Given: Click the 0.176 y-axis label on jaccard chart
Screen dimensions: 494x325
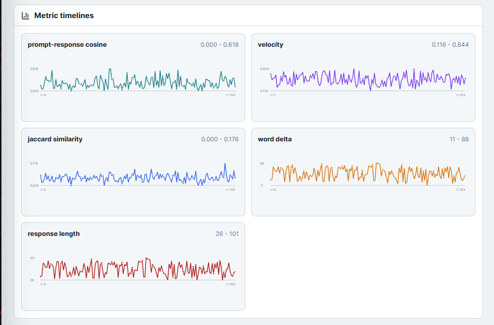Looking at the screenshot, I should (34, 164).
